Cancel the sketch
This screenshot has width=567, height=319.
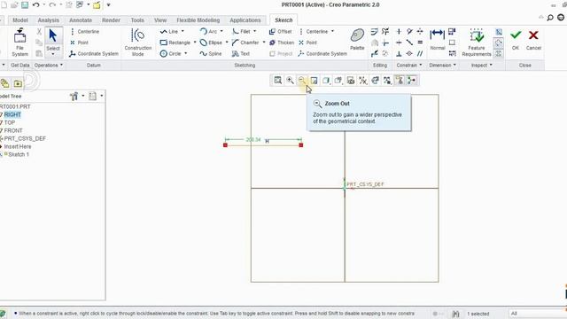point(533,40)
